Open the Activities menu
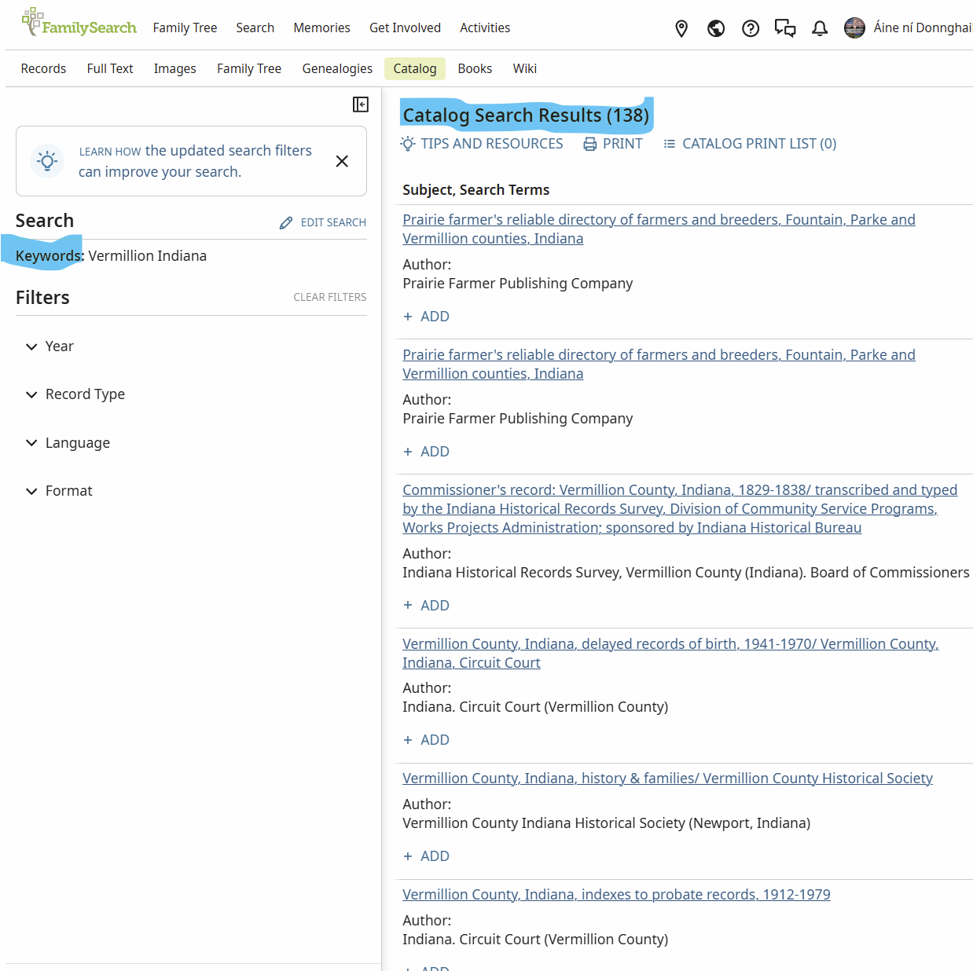973x971 pixels. 485,27
